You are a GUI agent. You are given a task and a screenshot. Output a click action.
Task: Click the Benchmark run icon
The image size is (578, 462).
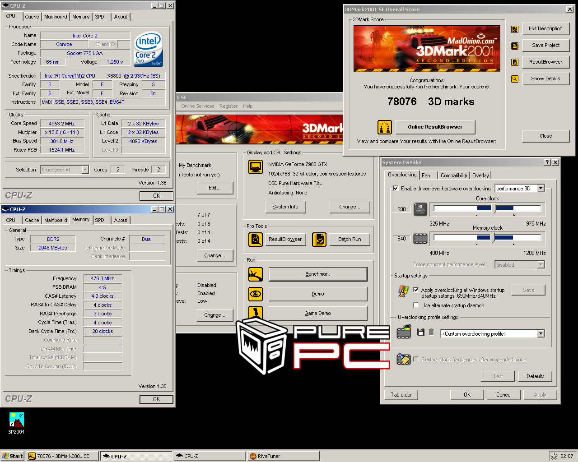pyautogui.click(x=256, y=274)
